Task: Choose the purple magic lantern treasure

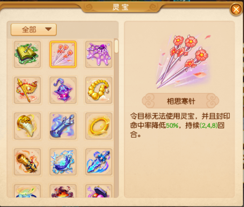Action: pyautogui.click(x=63, y=90)
